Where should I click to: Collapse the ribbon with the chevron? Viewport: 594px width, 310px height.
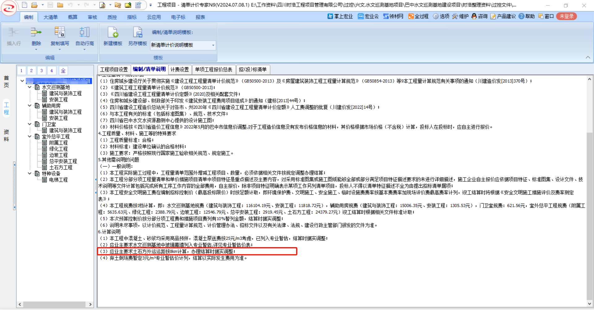[588, 57]
